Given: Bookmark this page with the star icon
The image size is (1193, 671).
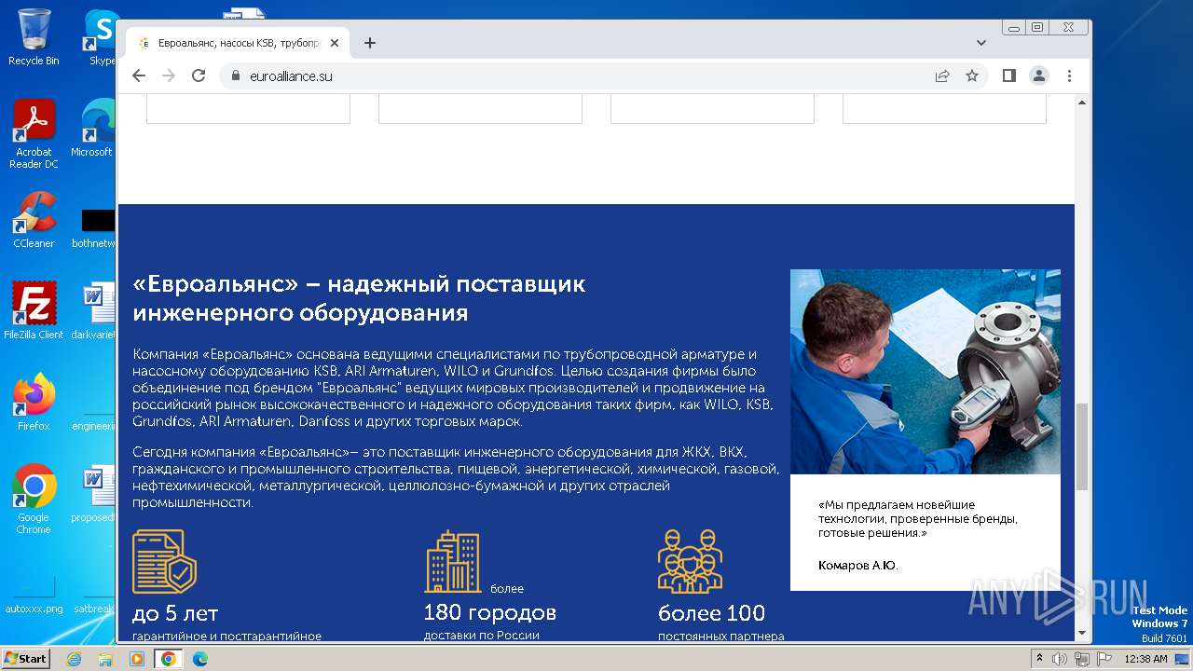Looking at the screenshot, I should point(972,76).
